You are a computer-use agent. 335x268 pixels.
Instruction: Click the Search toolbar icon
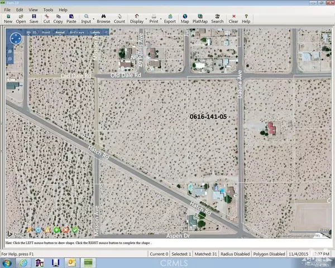point(217,19)
